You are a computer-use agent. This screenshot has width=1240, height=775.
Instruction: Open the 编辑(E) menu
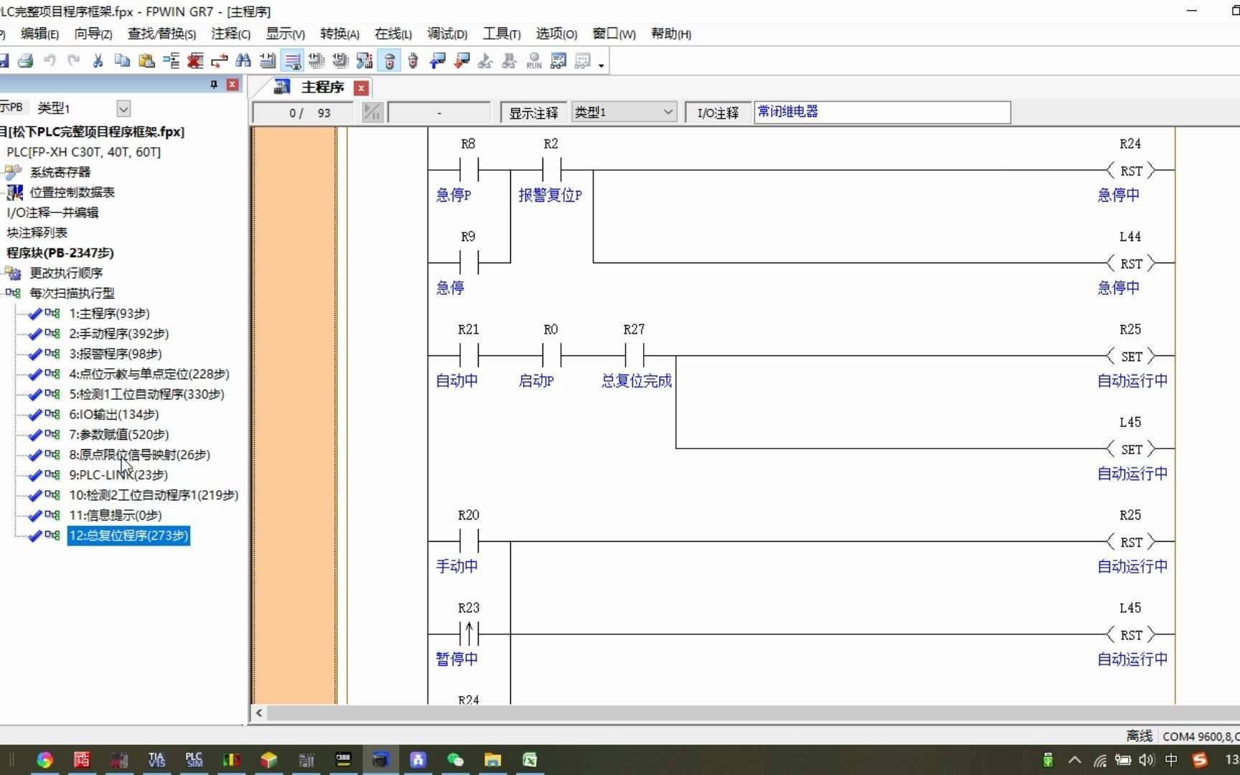point(40,34)
